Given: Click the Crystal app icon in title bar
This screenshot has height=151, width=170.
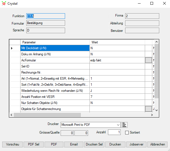Looking at the screenshot, I should 4,4.
